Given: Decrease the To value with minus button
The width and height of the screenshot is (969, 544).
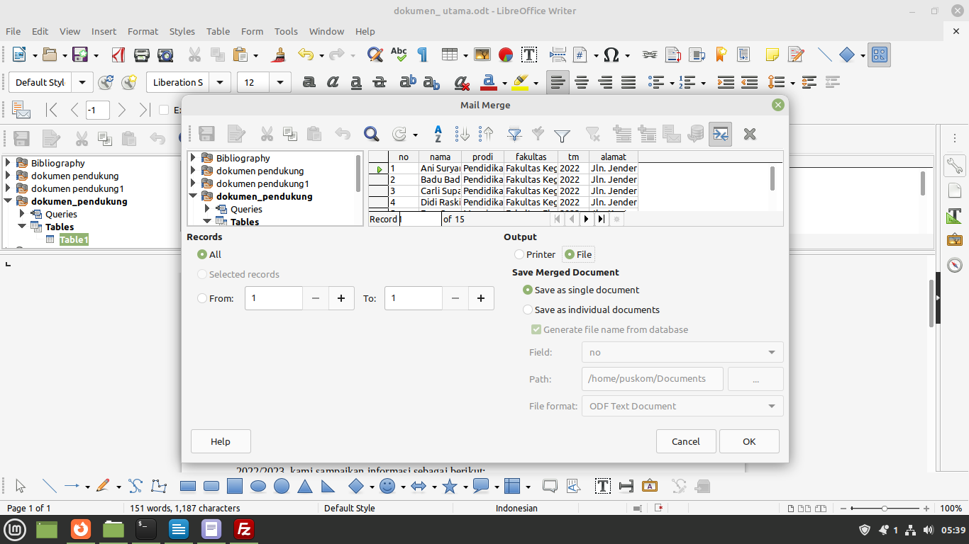Looking at the screenshot, I should point(455,298).
